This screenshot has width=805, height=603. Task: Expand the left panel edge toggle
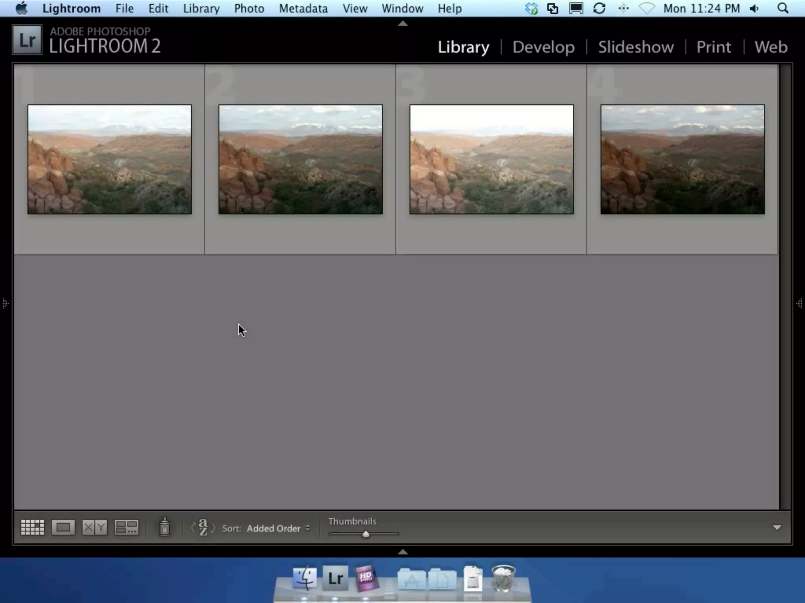point(5,303)
